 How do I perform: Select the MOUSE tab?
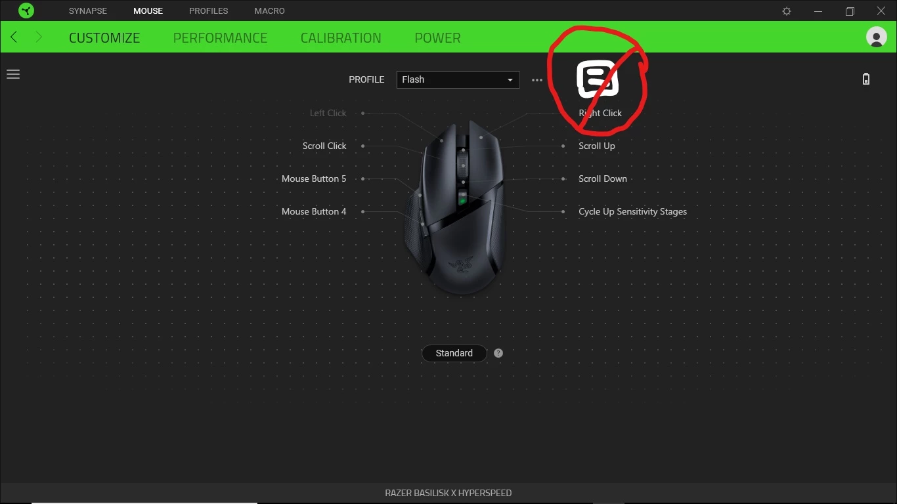[x=148, y=11]
